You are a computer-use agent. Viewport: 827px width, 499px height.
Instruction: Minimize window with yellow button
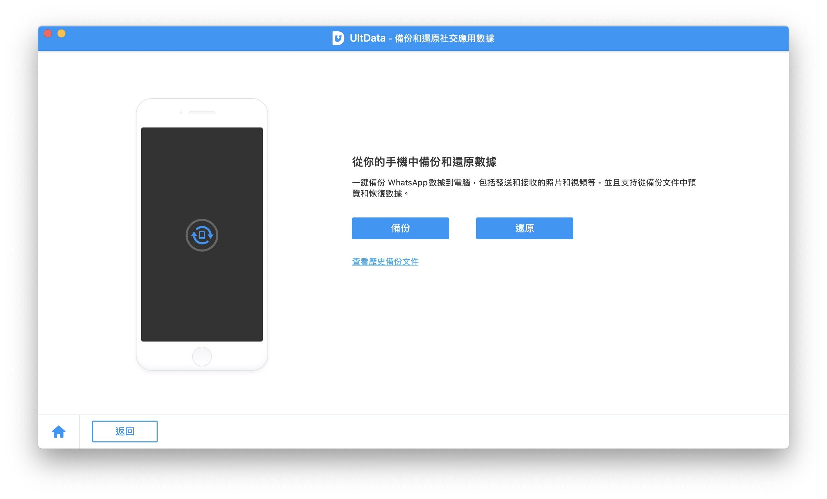pos(61,33)
